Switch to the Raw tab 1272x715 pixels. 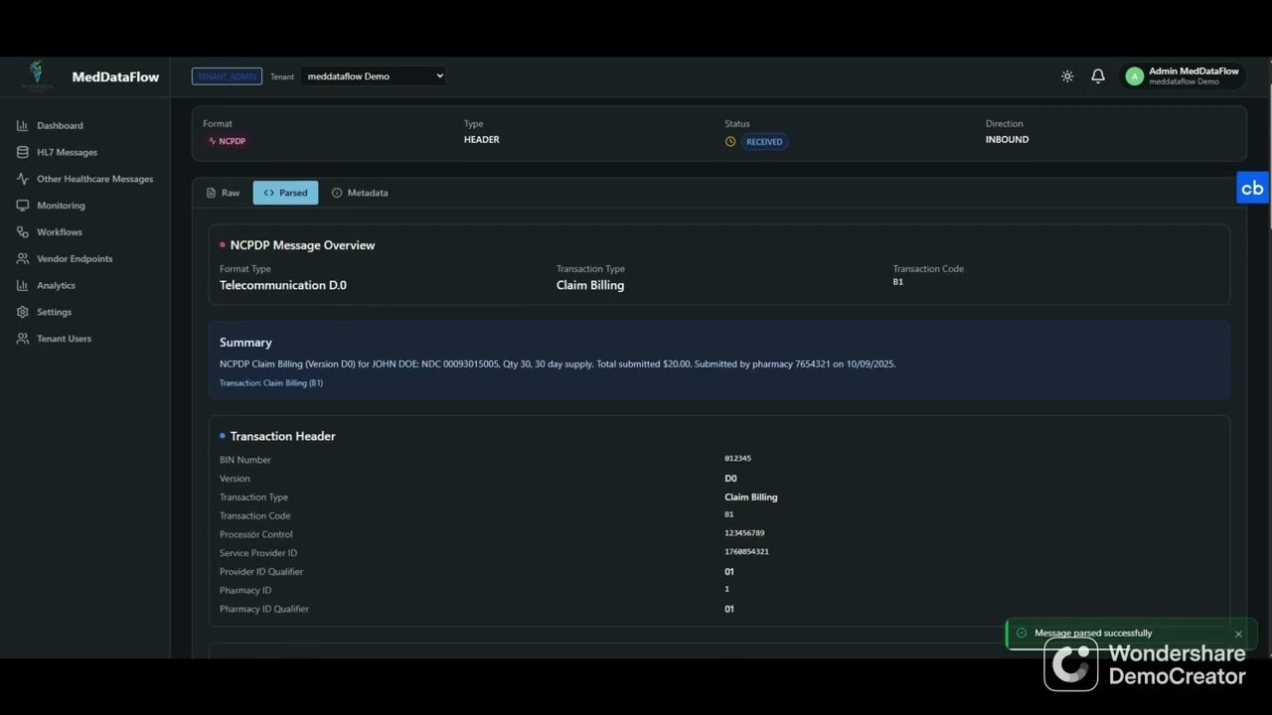[223, 193]
